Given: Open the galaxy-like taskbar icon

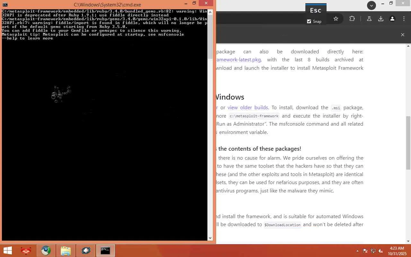Looking at the screenshot, I should point(86,251).
